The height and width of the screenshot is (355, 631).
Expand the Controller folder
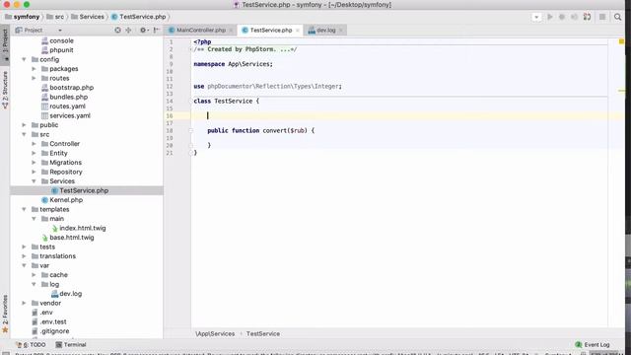tap(35, 144)
